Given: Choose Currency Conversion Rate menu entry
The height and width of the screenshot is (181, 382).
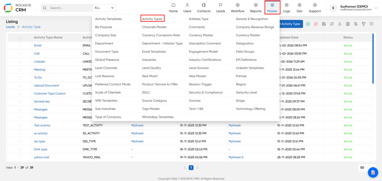Looking at the screenshot, I should 161,35.
